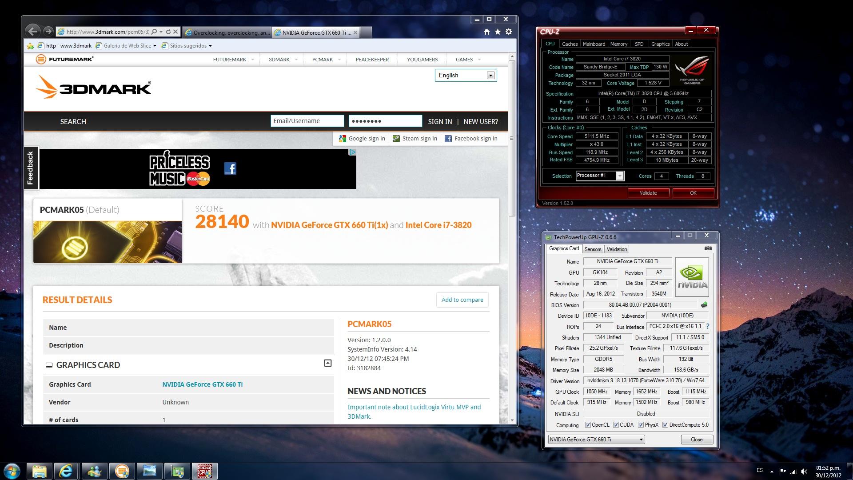Click the Email/Username input field
The height and width of the screenshot is (480, 853).
[x=307, y=121]
